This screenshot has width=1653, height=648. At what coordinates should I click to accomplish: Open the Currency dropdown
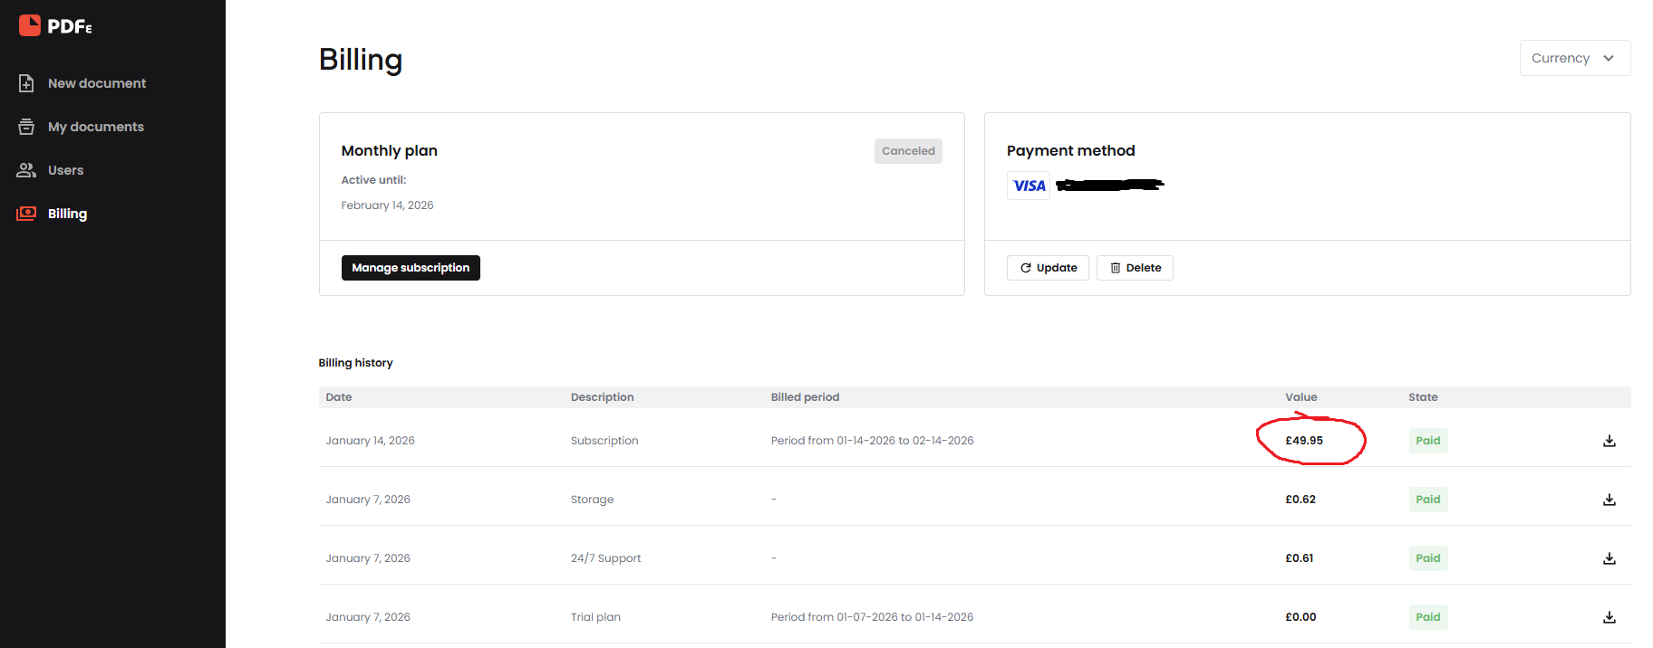(1575, 58)
